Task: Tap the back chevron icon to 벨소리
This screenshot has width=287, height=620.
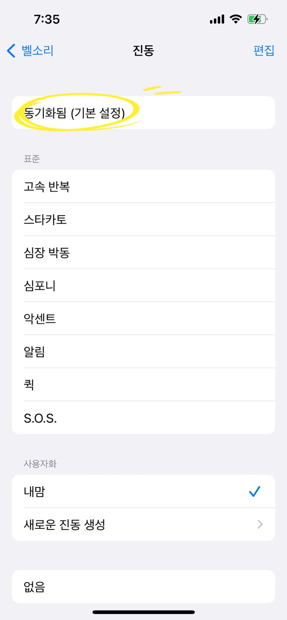Action: [12, 51]
